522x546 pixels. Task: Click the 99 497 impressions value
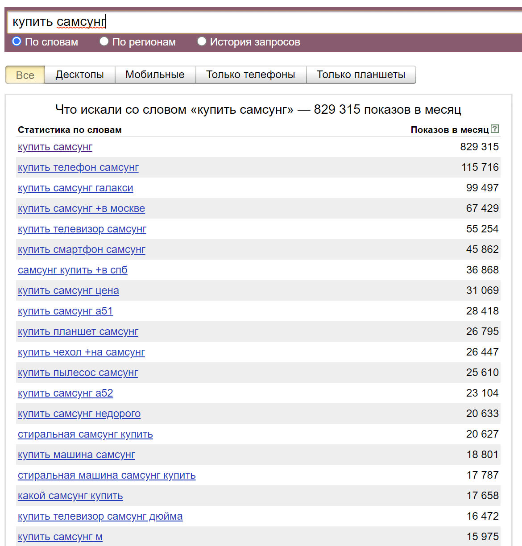[482, 188]
